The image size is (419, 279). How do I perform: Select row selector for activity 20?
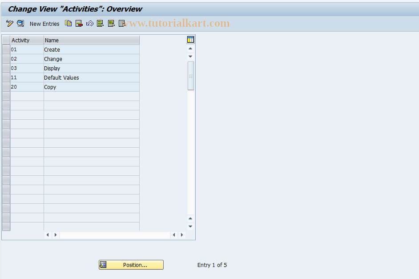(x=6, y=87)
